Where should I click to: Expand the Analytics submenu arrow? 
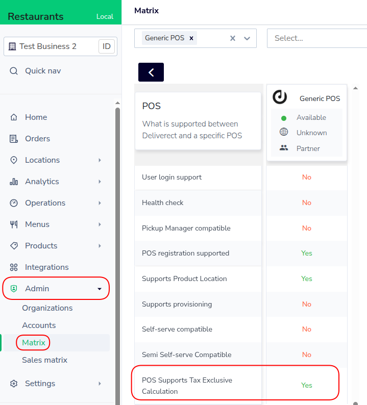pos(100,182)
